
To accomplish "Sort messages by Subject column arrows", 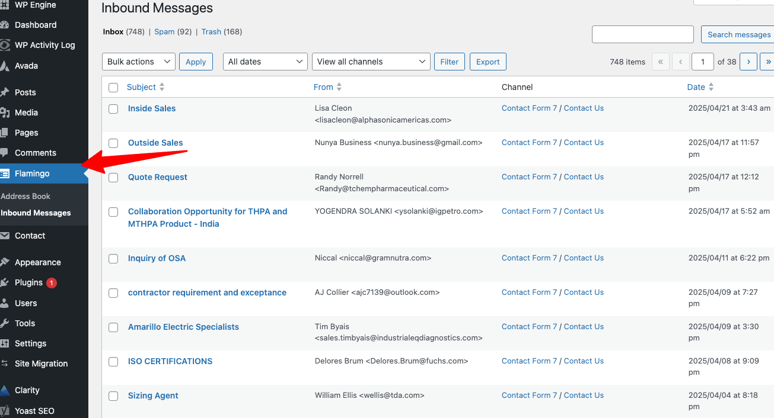I will [162, 87].
